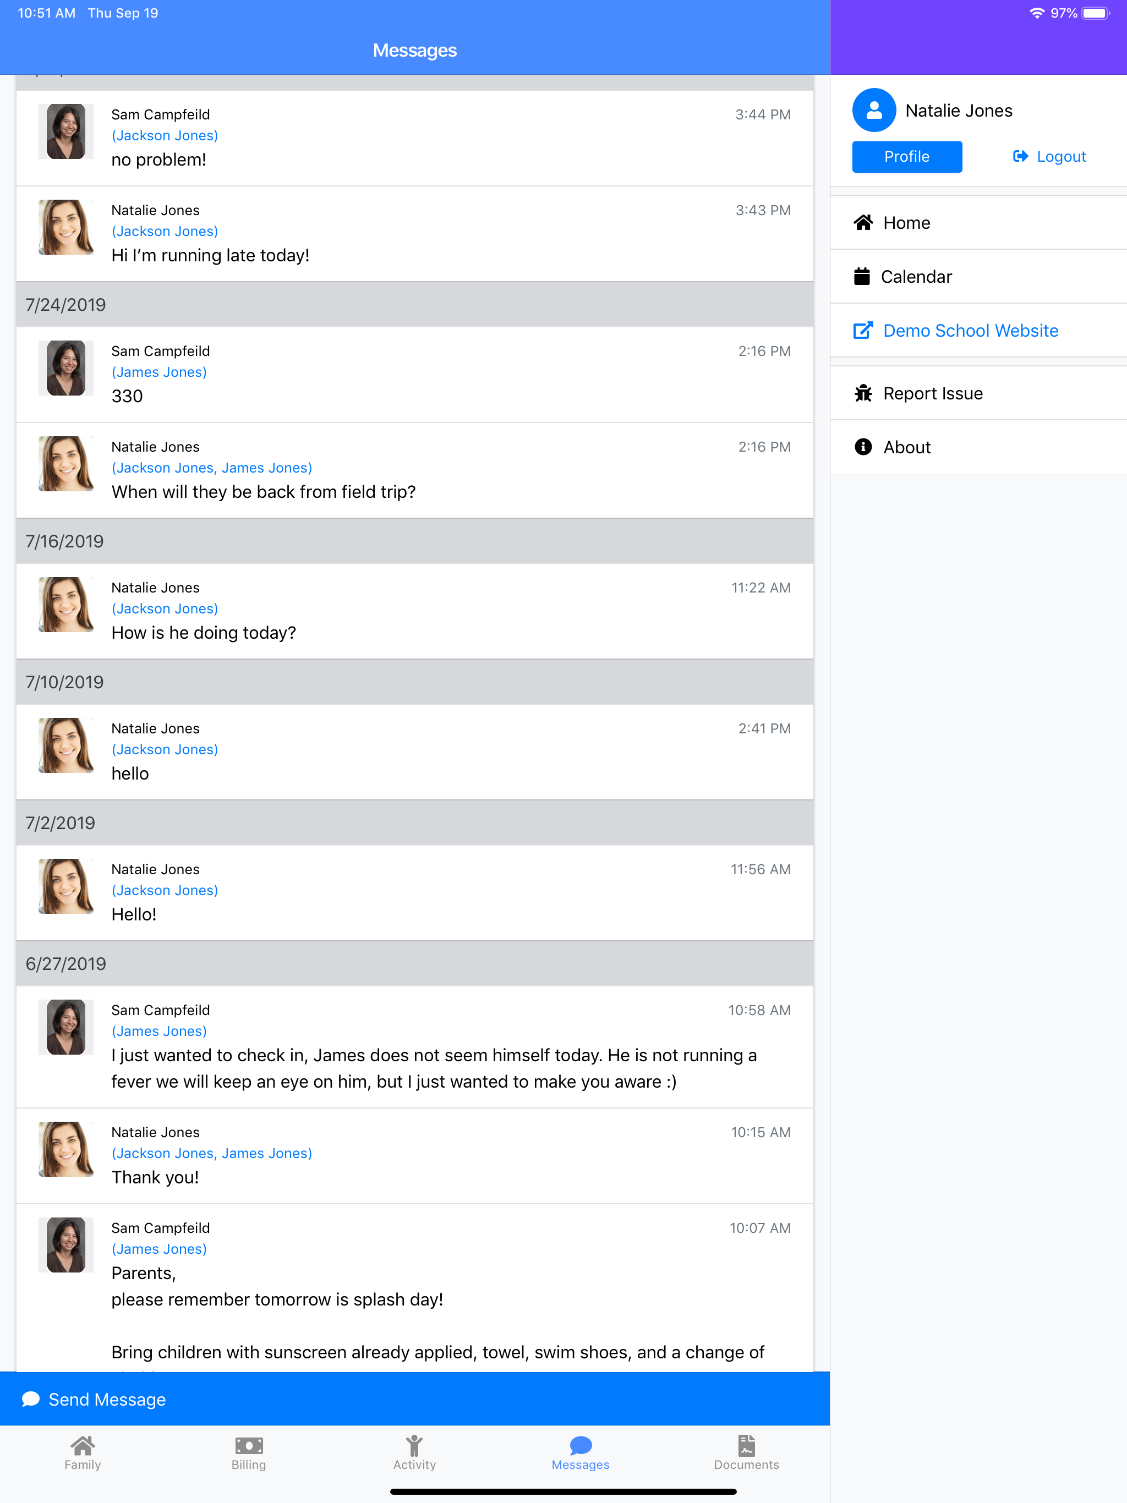Click the 7/24/2019 date header
Image resolution: width=1127 pixels, height=1503 pixels.
point(414,304)
